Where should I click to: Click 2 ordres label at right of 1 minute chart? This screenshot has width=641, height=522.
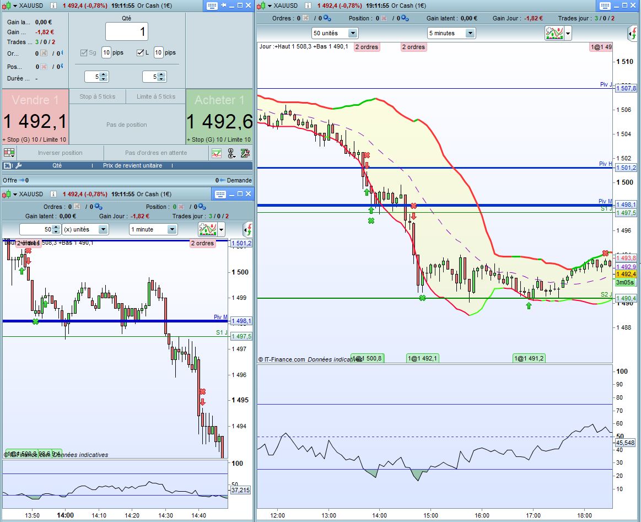pos(202,243)
